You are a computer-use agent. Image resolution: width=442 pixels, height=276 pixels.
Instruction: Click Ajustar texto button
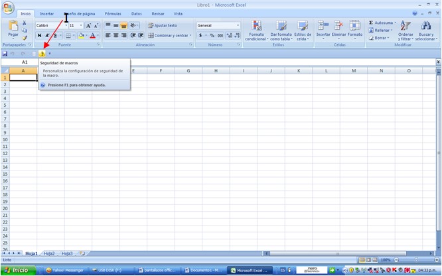coord(163,25)
